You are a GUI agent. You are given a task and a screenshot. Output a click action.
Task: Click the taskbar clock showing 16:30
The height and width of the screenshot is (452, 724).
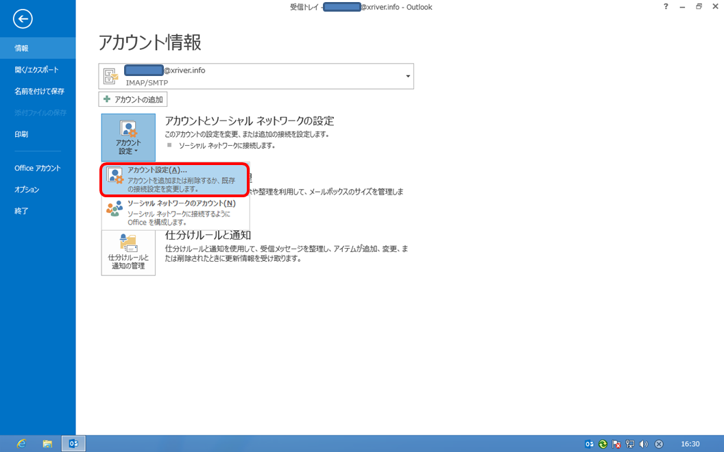690,444
